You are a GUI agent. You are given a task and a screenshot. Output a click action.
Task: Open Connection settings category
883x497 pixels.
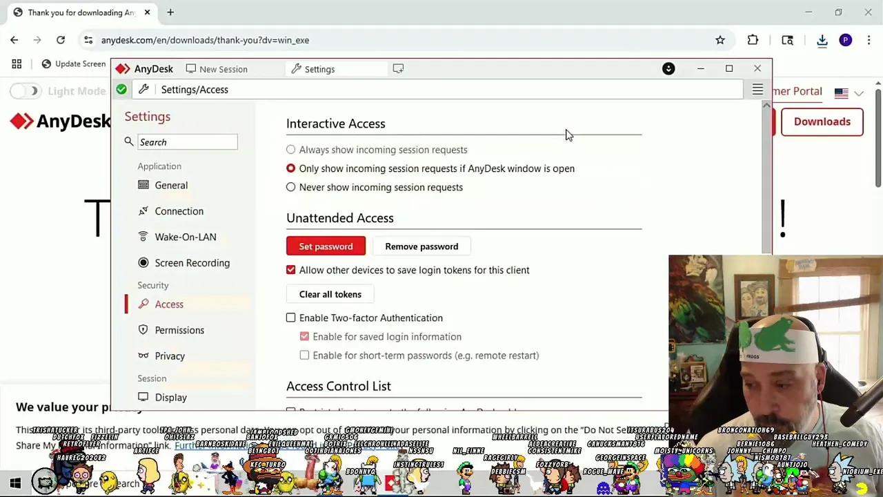tap(179, 211)
